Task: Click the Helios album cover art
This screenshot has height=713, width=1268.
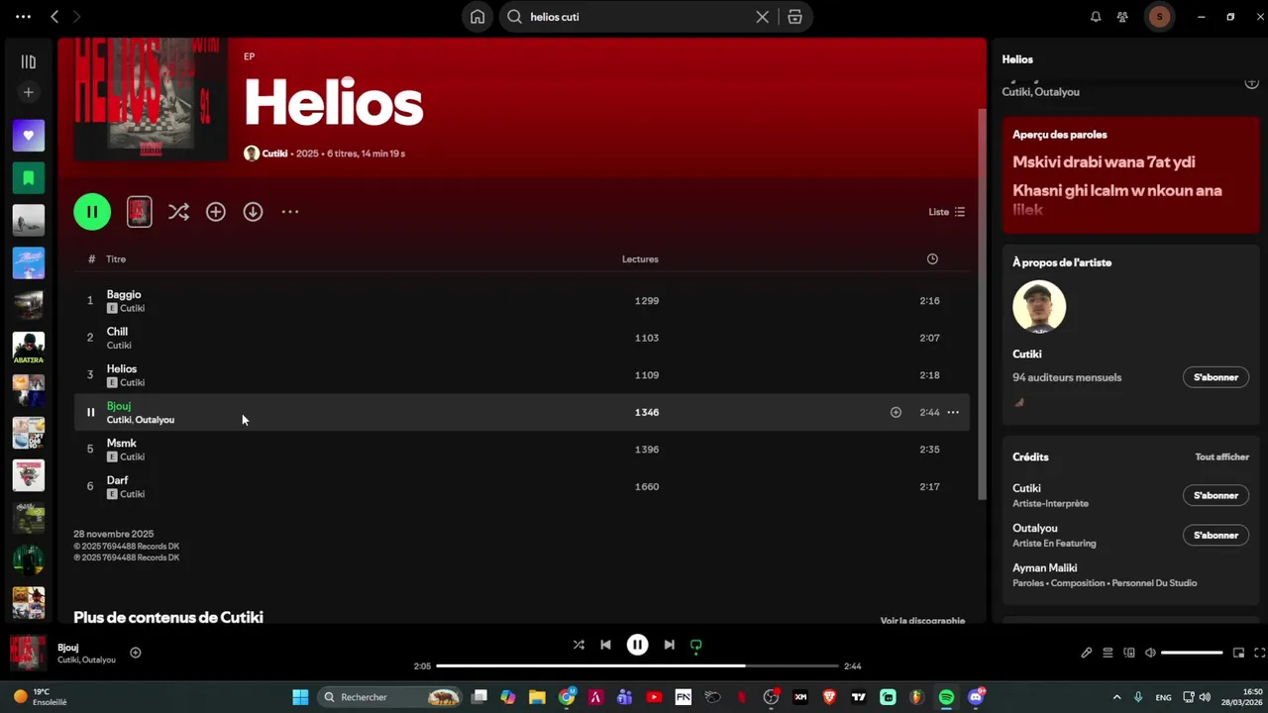Action: point(151,99)
